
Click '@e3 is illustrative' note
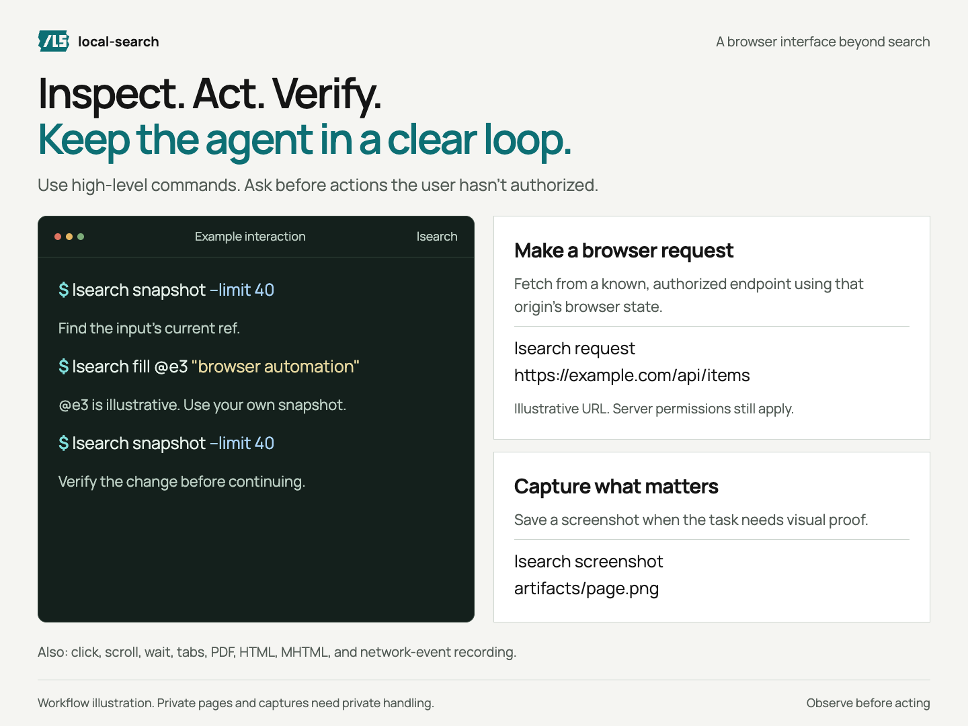point(202,405)
